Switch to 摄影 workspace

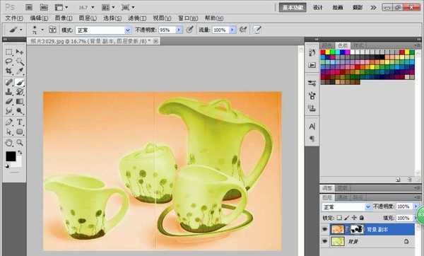coord(358,8)
